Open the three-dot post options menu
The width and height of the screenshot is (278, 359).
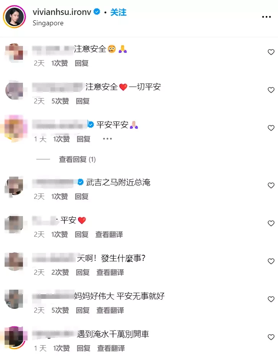point(267,17)
